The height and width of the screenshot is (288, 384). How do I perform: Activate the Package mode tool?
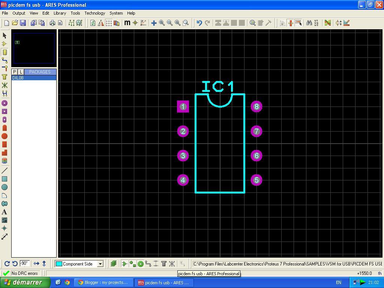coord(4,52)
